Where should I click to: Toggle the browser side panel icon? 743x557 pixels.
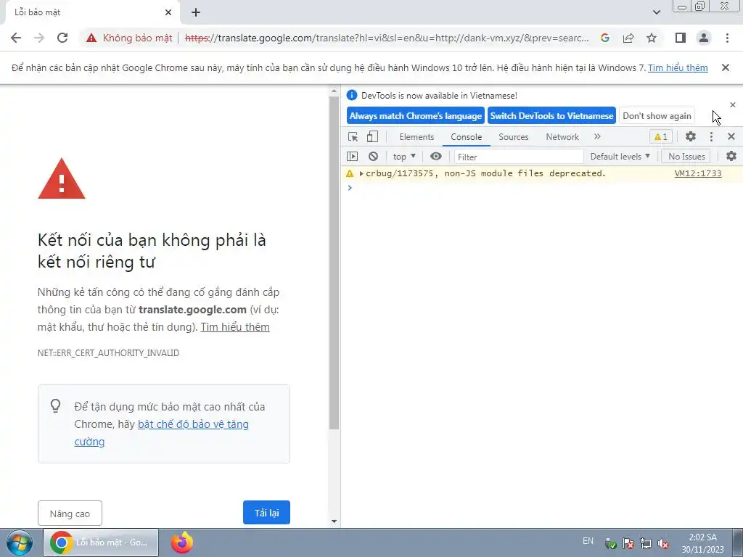click(681, 38)
